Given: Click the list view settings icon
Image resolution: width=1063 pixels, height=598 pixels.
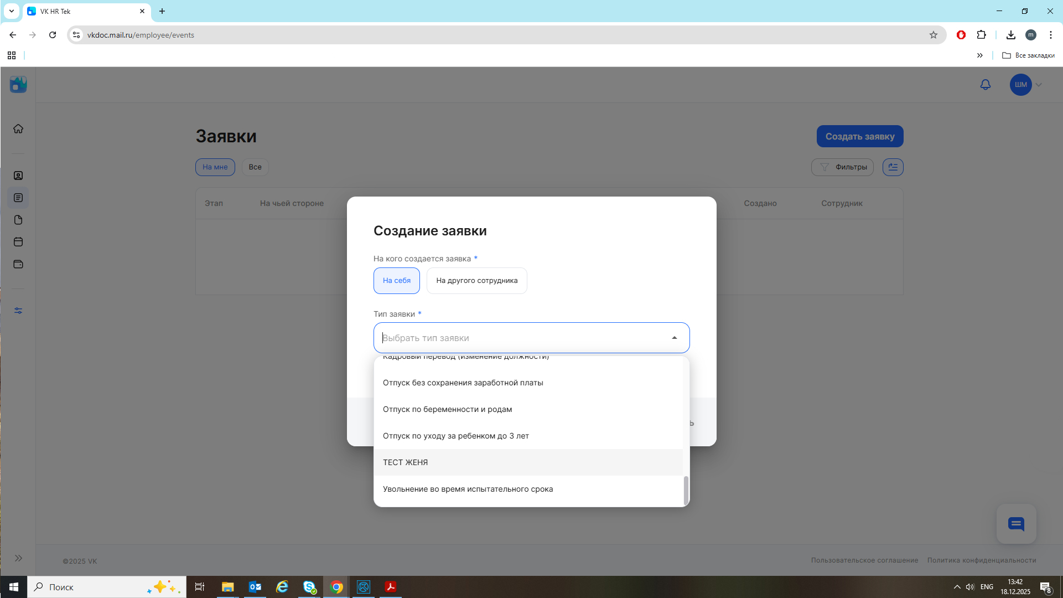Looking at the screenshot, I should point(893,167).
